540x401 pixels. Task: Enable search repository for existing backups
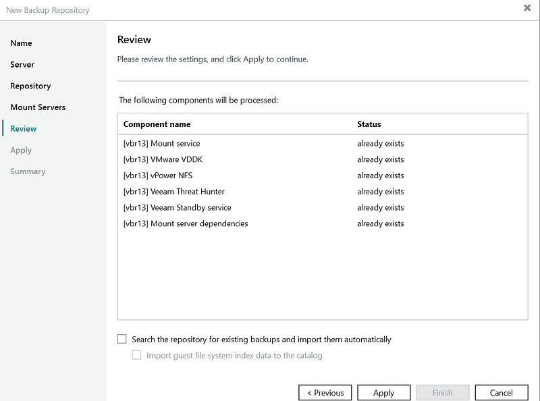tap(122, 340)
